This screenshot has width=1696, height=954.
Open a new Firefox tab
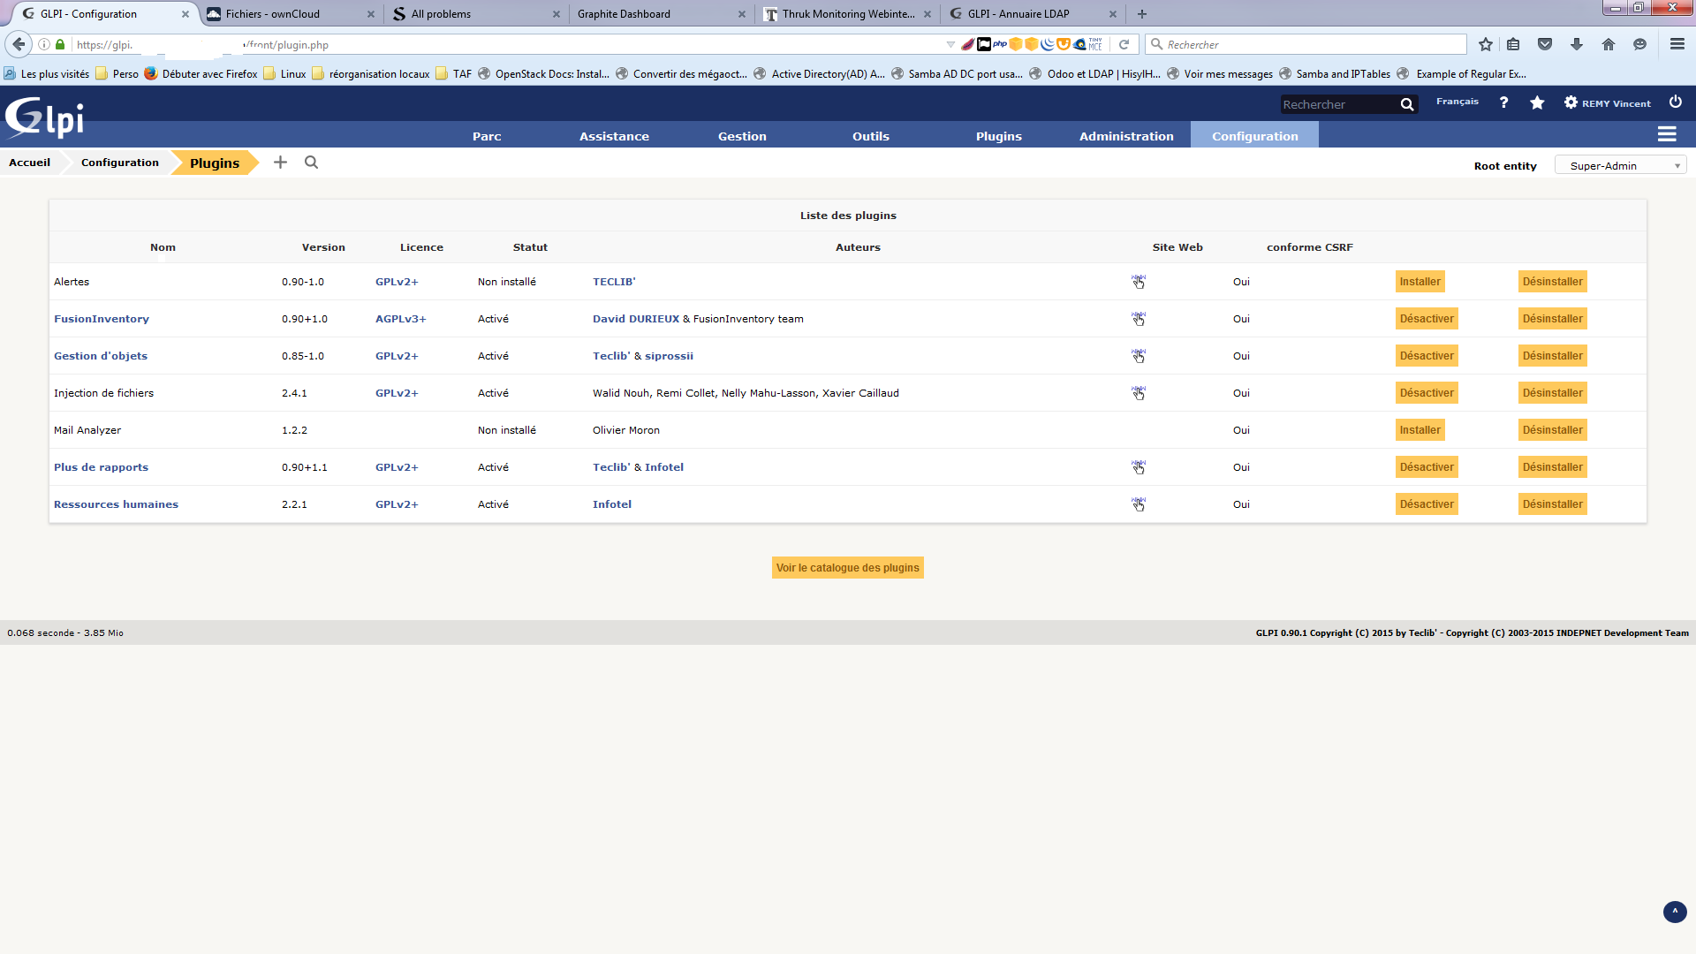[1142, 14]
